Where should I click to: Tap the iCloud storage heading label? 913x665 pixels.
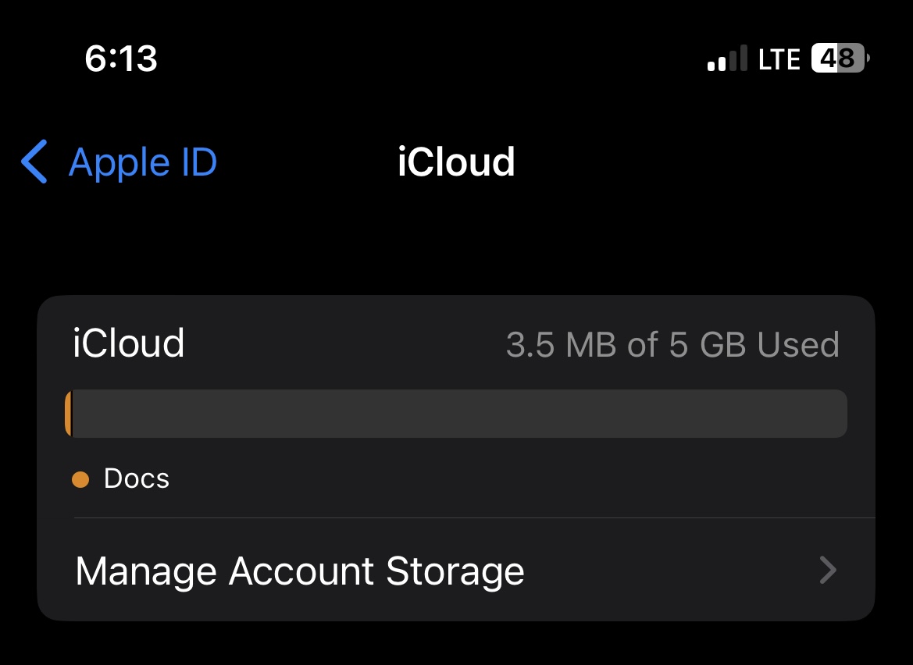point(128,343)
